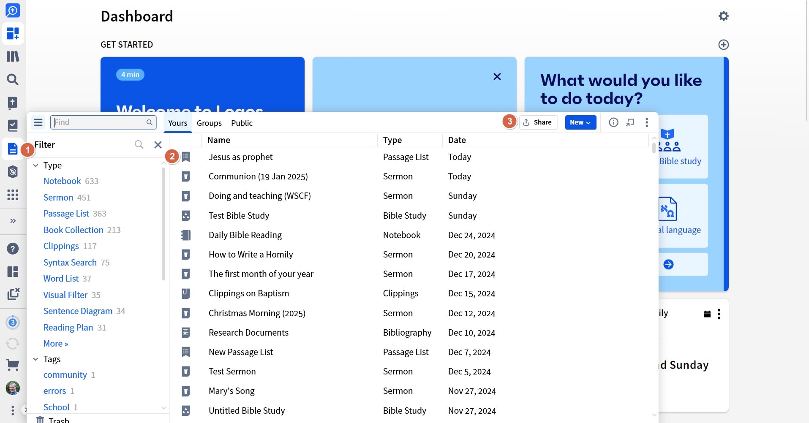Open Research Documents bibliography
Viewport: 809px width, 423px height.
[248, 333]
